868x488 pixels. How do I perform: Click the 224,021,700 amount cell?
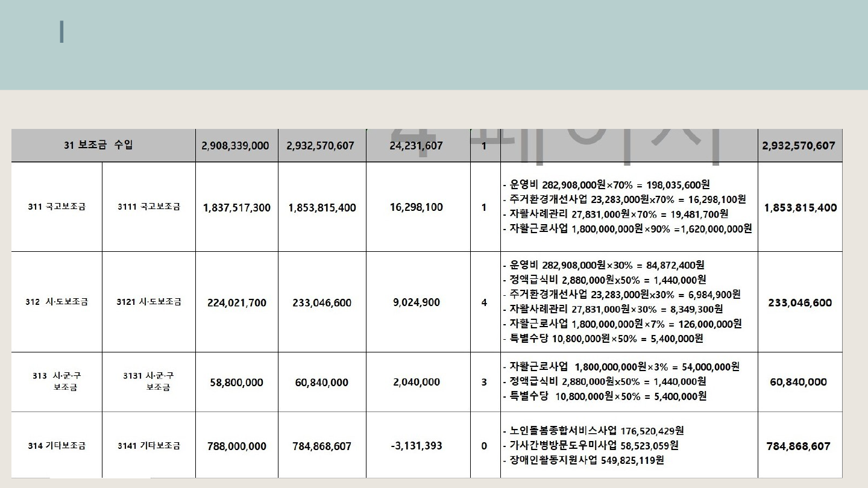click(236, 302)
